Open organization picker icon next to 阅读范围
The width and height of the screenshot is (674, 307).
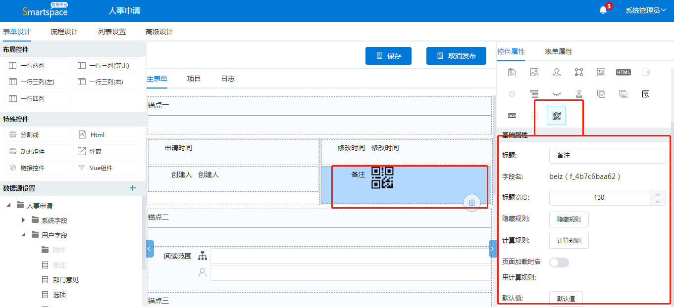[x=202, y=256]
